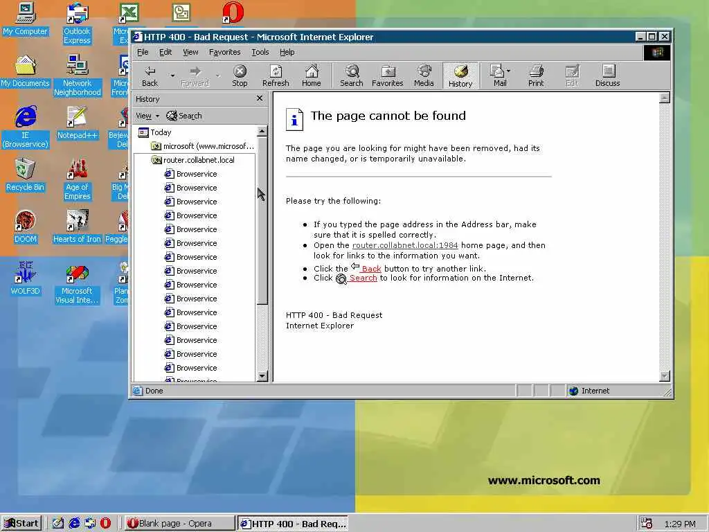The image size is (709, 532).
Task: Select My Computer desktop icon
Action: [x=25, y=19]
